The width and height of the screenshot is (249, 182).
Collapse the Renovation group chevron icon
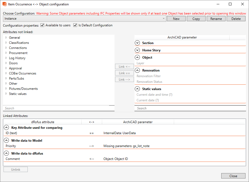point(137,70)
